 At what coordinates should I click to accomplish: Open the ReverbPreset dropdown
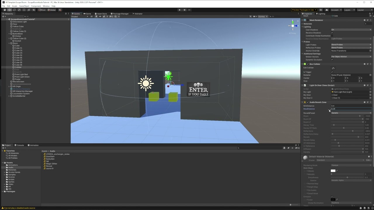(351, 113)
